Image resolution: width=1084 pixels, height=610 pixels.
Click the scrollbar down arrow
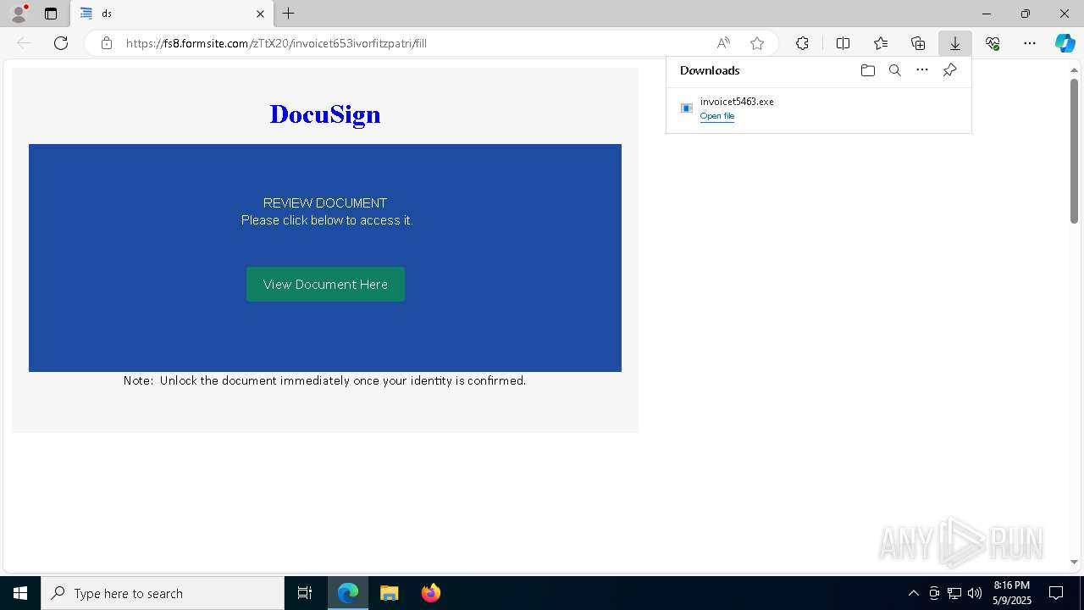[1074, 562]
